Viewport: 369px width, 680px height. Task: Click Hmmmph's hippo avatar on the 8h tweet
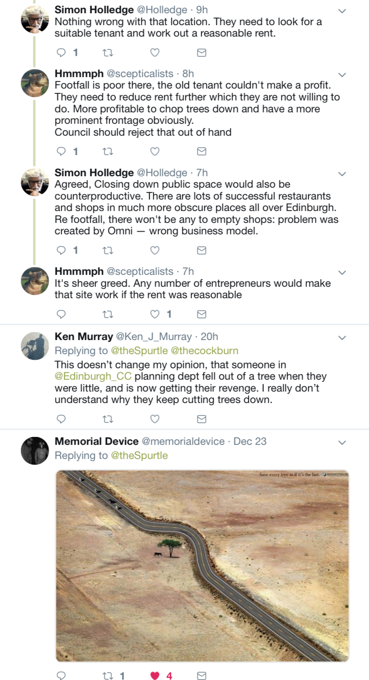coord(35,83)
